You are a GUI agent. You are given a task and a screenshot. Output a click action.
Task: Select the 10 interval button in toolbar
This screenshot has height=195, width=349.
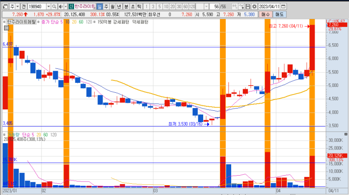166,6
